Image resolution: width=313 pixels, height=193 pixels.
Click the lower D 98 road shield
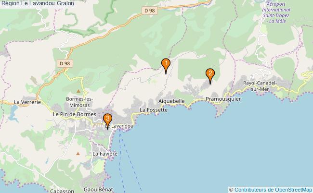(x=65, y=63)
